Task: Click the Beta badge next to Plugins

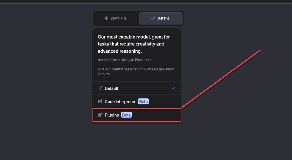Action: pos(126,115)
